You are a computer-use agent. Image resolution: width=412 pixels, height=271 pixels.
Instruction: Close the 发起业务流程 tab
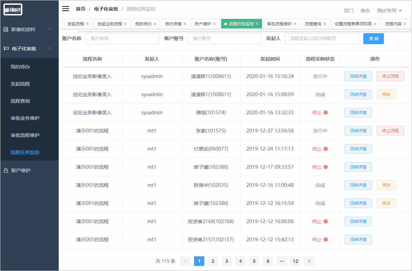[125, 24]
